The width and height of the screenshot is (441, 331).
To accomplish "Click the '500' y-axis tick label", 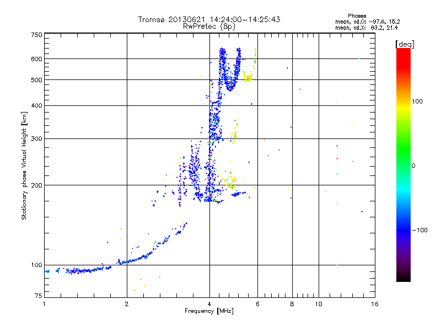I will point(36,80).
